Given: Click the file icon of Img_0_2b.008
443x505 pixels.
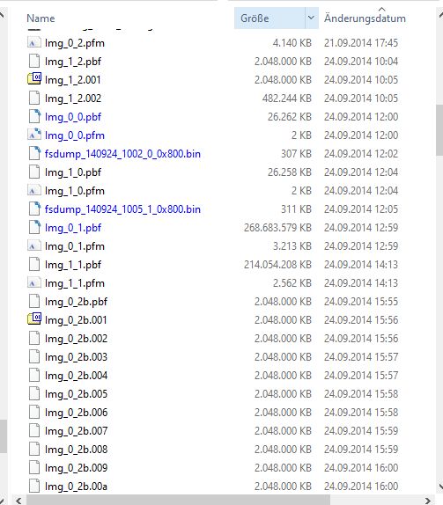Looking at the screenshot, I should [x=34, y=449].
